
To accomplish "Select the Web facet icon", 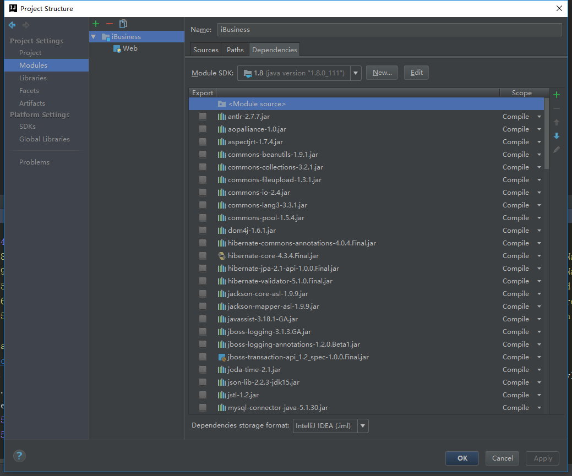I will click(117, 48).
